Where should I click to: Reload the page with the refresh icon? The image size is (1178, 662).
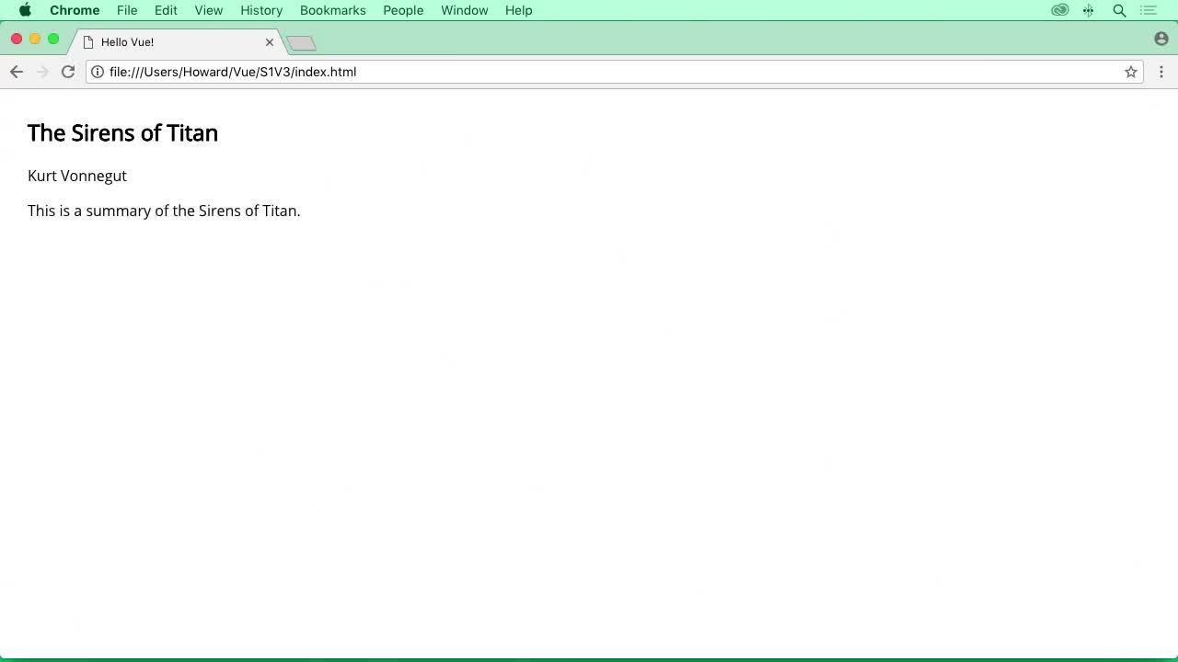pos(68,72)
